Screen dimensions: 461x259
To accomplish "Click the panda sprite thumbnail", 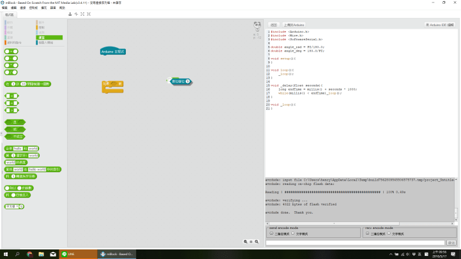I will pyautogui.click(x=257, y=26).
